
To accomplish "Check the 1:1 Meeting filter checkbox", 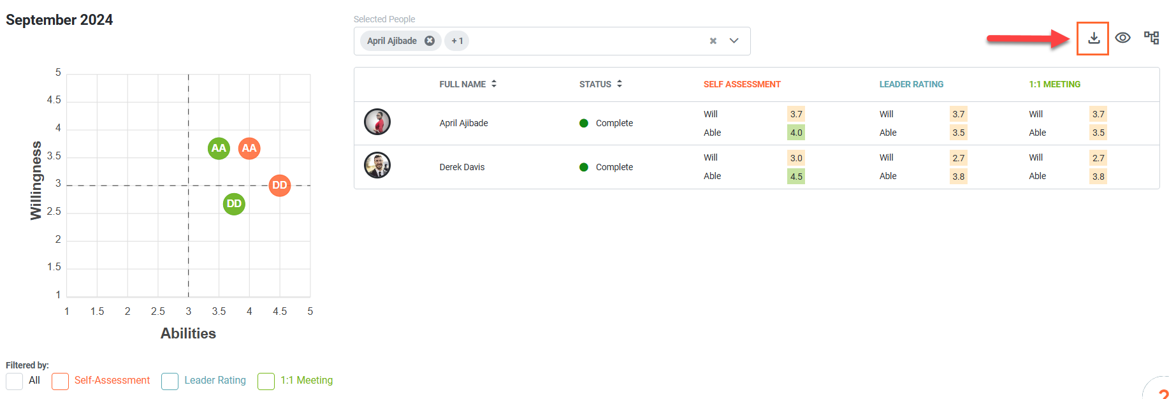I will click(266, 381).
